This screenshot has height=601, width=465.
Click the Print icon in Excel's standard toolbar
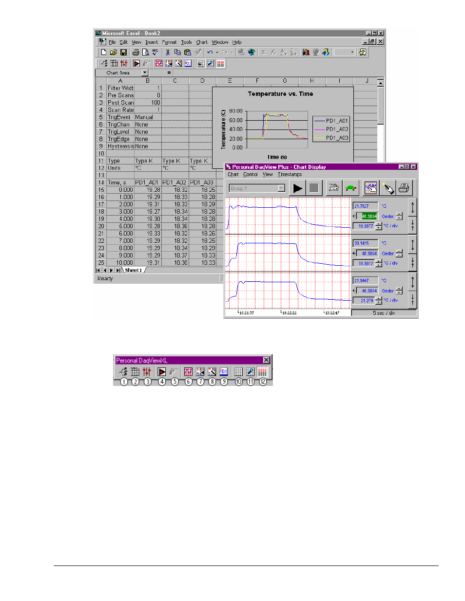(136, 52)
